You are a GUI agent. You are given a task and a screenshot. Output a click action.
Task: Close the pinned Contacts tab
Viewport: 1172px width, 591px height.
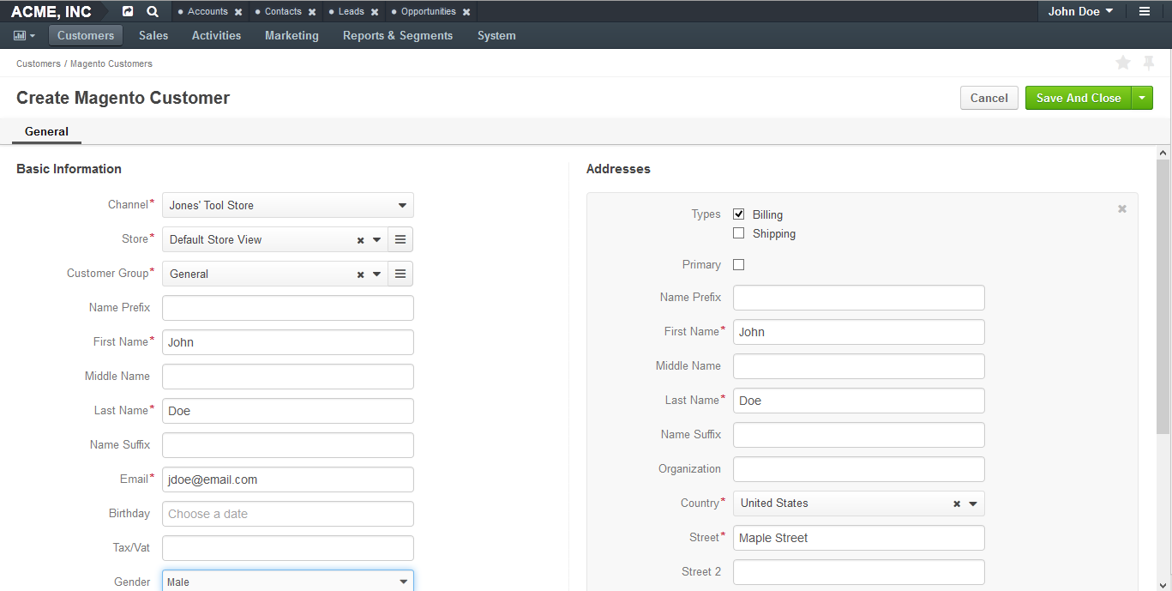click(312, 12)
